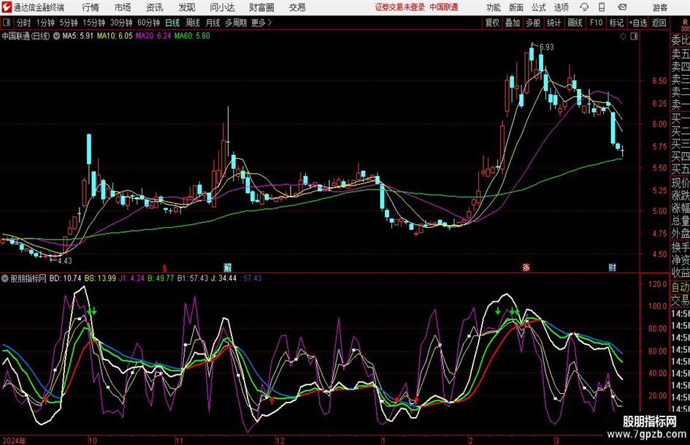Viewport: 690px width, 445px height.
Task: Toggle the left panel icon beside 分时
Action: [x=7, y=23]
